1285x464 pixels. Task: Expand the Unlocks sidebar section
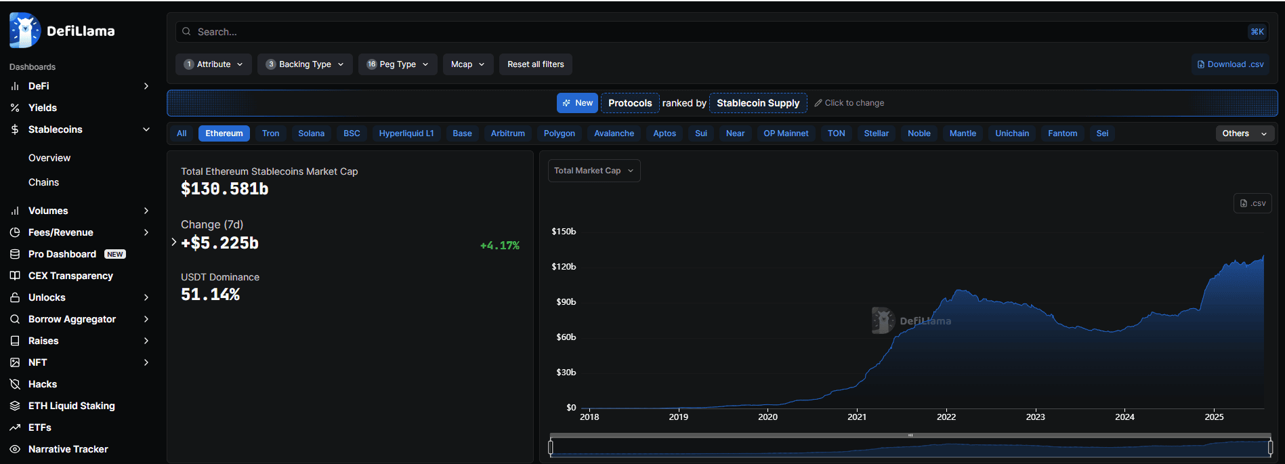[x=146, y=297]
